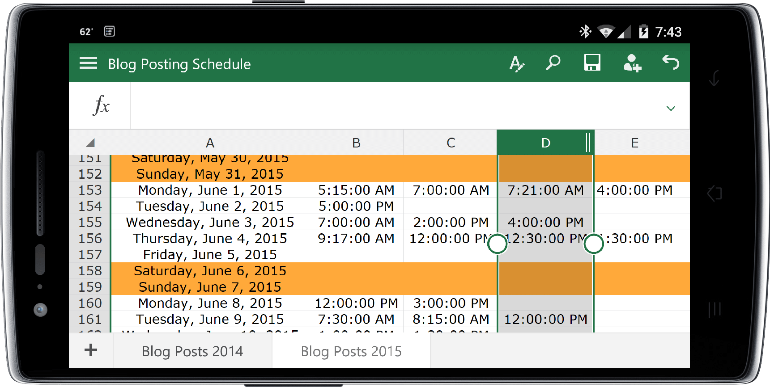This screenshot has height=387, width=770.
Task: Tap the left selection handle circle
Action: coord(498,244)
